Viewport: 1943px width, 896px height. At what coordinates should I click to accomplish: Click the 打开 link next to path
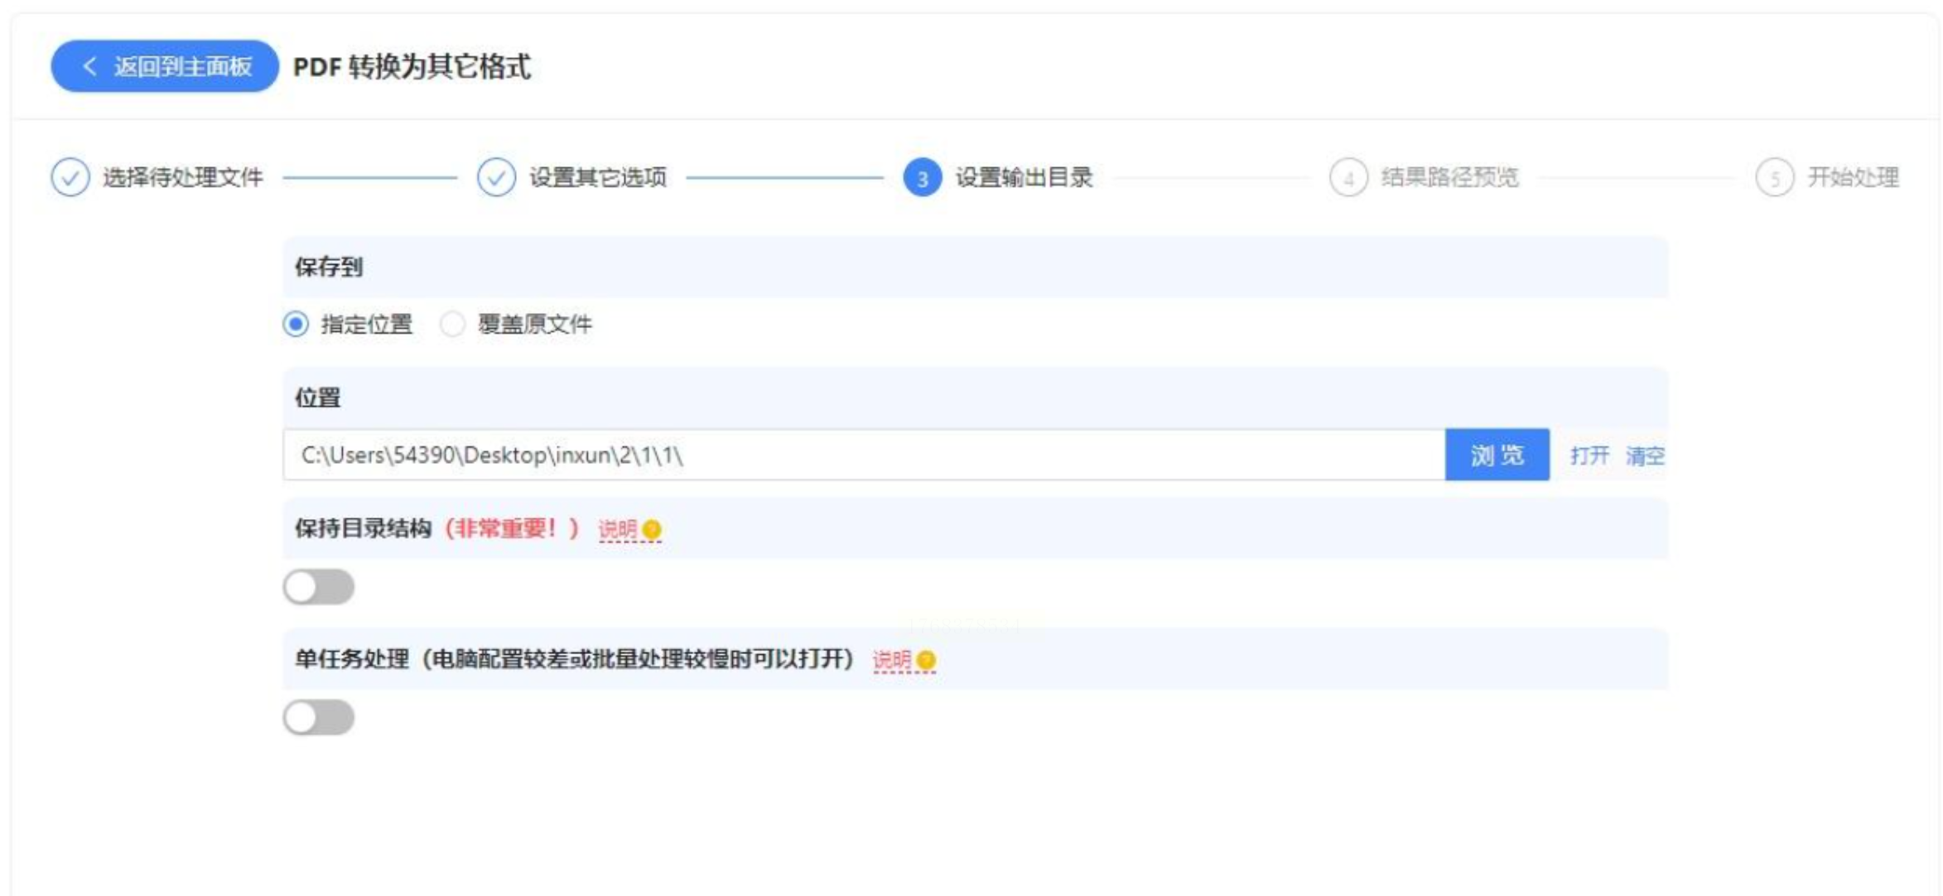(x=1589, y=455)
